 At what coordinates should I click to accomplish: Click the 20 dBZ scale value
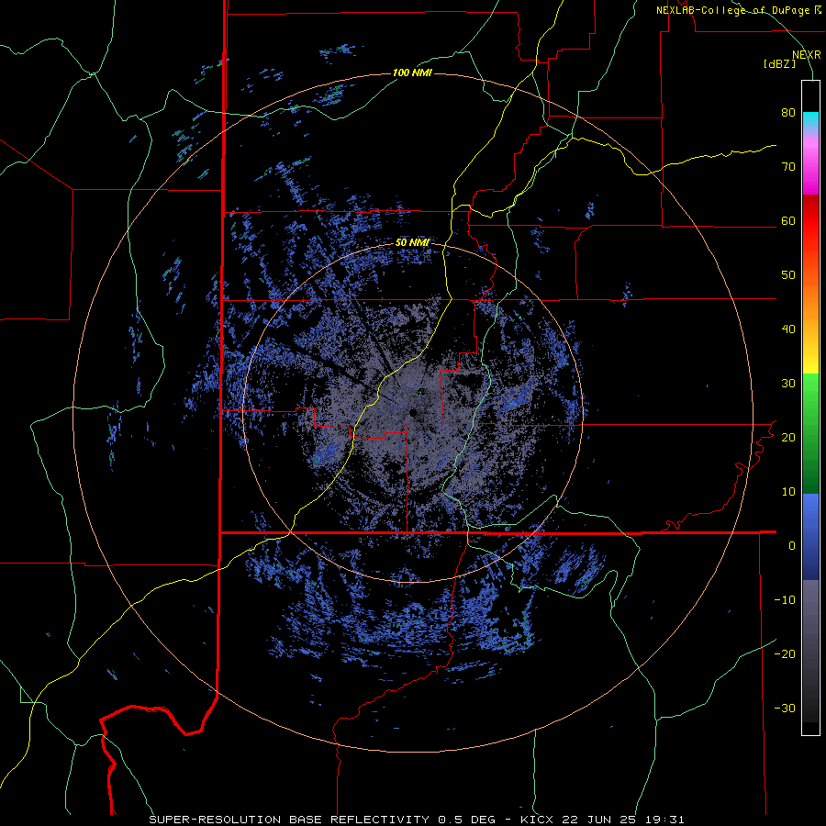(788, 437)
